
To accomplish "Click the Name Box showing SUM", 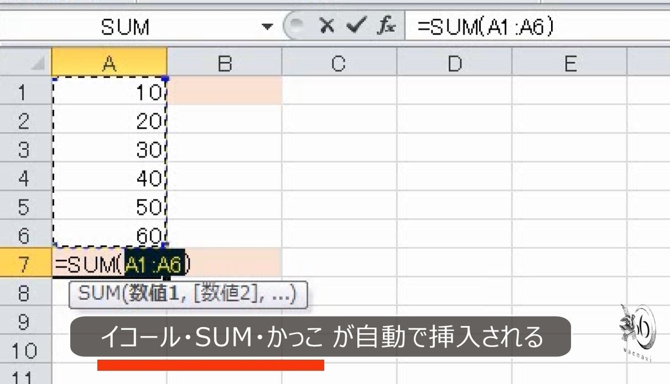I will pos(126,27).
